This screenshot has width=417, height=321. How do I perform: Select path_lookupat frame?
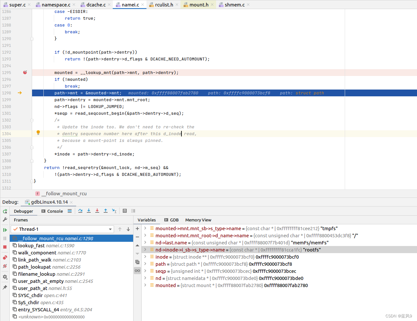[x=72, y=267]
